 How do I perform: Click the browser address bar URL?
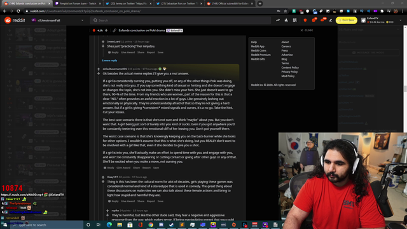pos(85,11)
